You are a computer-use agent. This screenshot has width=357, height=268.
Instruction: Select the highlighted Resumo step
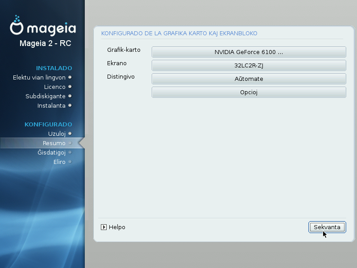pos(42,143)
